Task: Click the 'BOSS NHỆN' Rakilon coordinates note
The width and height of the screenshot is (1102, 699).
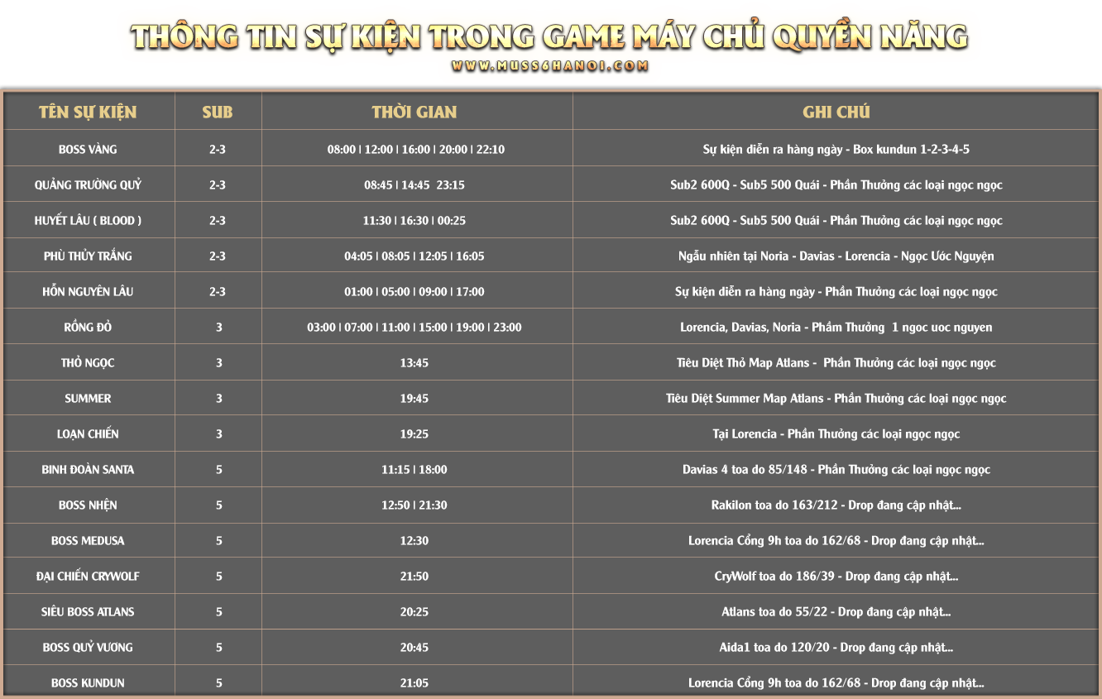Action: tap(836, 505)
